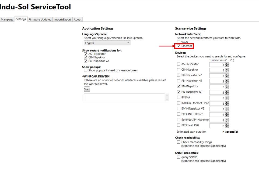
Task: Go to the Import/Export tab
Action: coord(62,19)
